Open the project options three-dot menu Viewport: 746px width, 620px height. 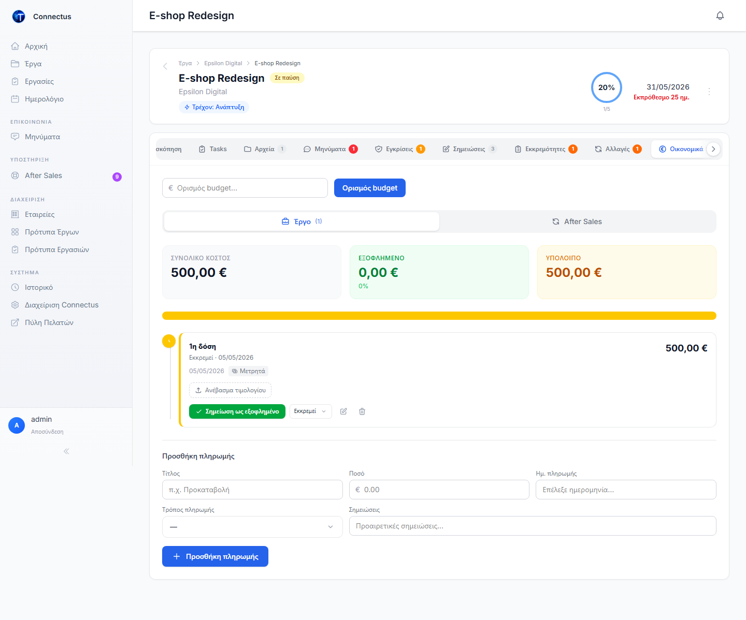click(709, 91)
